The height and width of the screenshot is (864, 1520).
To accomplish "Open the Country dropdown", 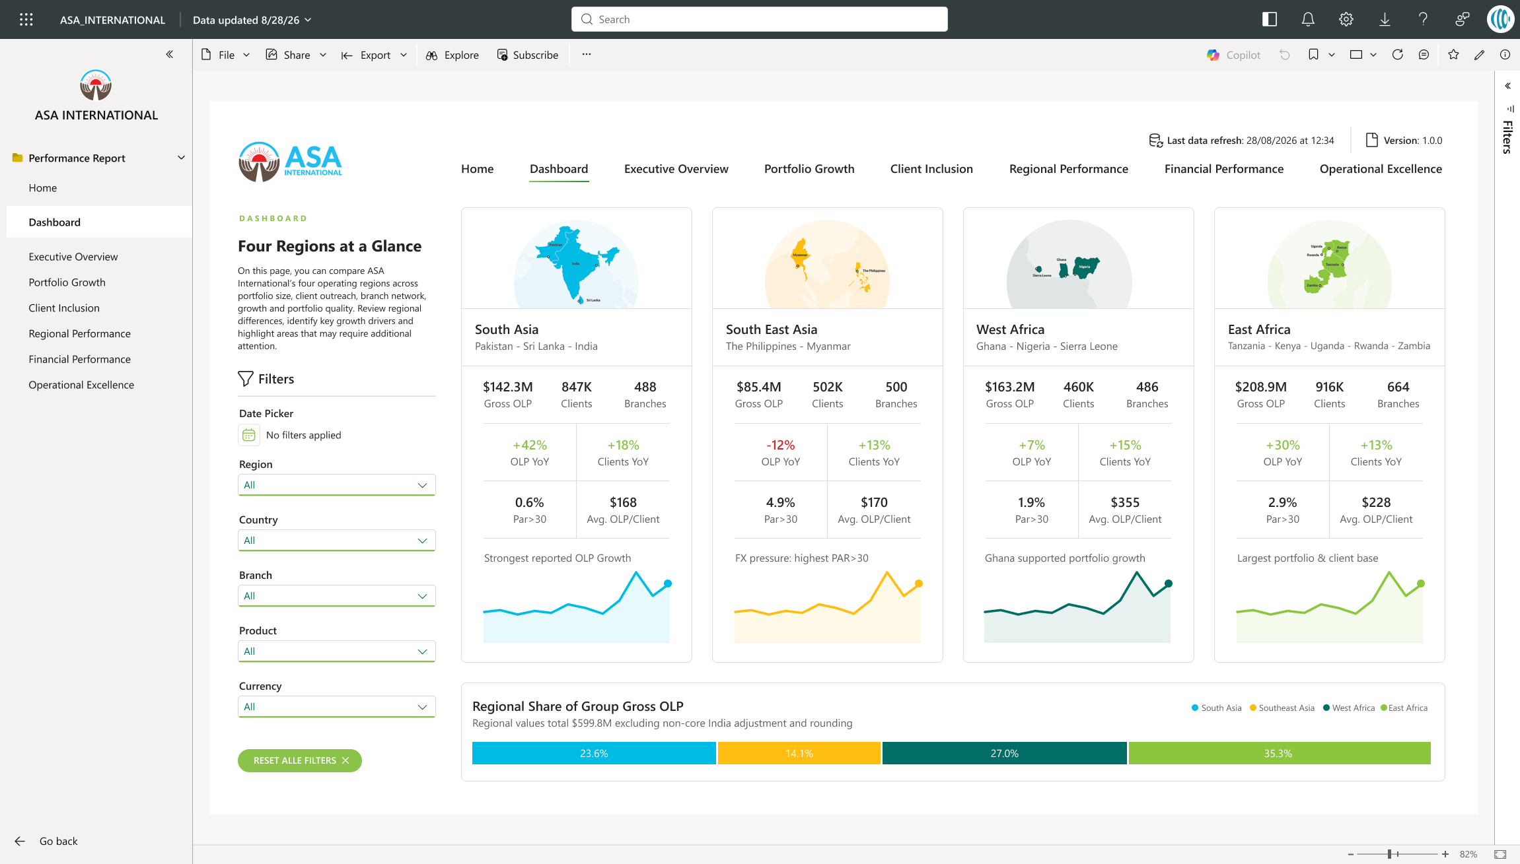I will click(x=336, y=541).
